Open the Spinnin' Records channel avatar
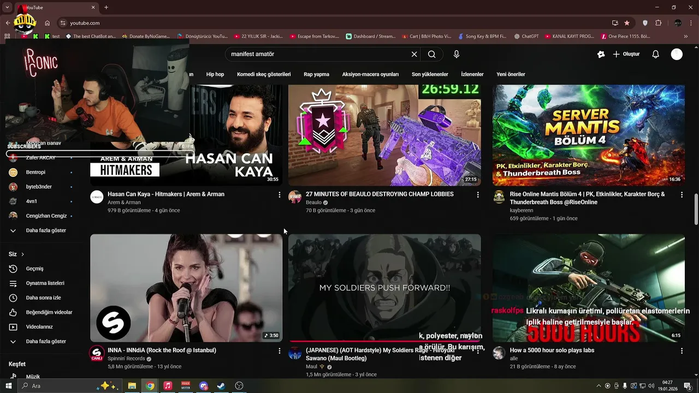This screenshot has width=699, height=393. click(97, 353)
